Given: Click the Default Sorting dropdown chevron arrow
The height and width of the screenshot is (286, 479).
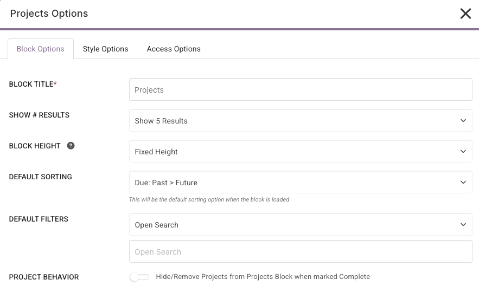Looking at the screenshot, I should tap(463, 183).
